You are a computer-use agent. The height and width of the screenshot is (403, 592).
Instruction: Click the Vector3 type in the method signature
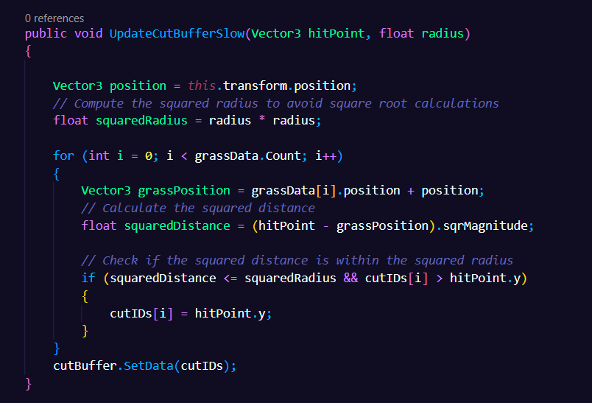coord(276,34)
